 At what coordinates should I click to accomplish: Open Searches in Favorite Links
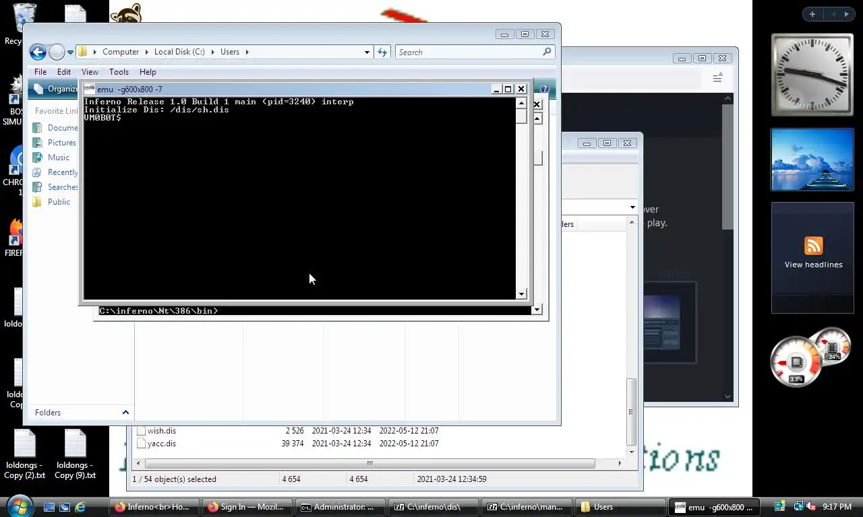coord(54,187)
